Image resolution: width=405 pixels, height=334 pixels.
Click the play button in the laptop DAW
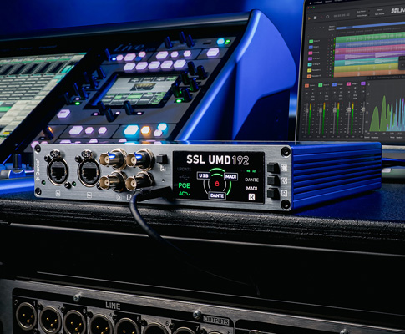309,18
